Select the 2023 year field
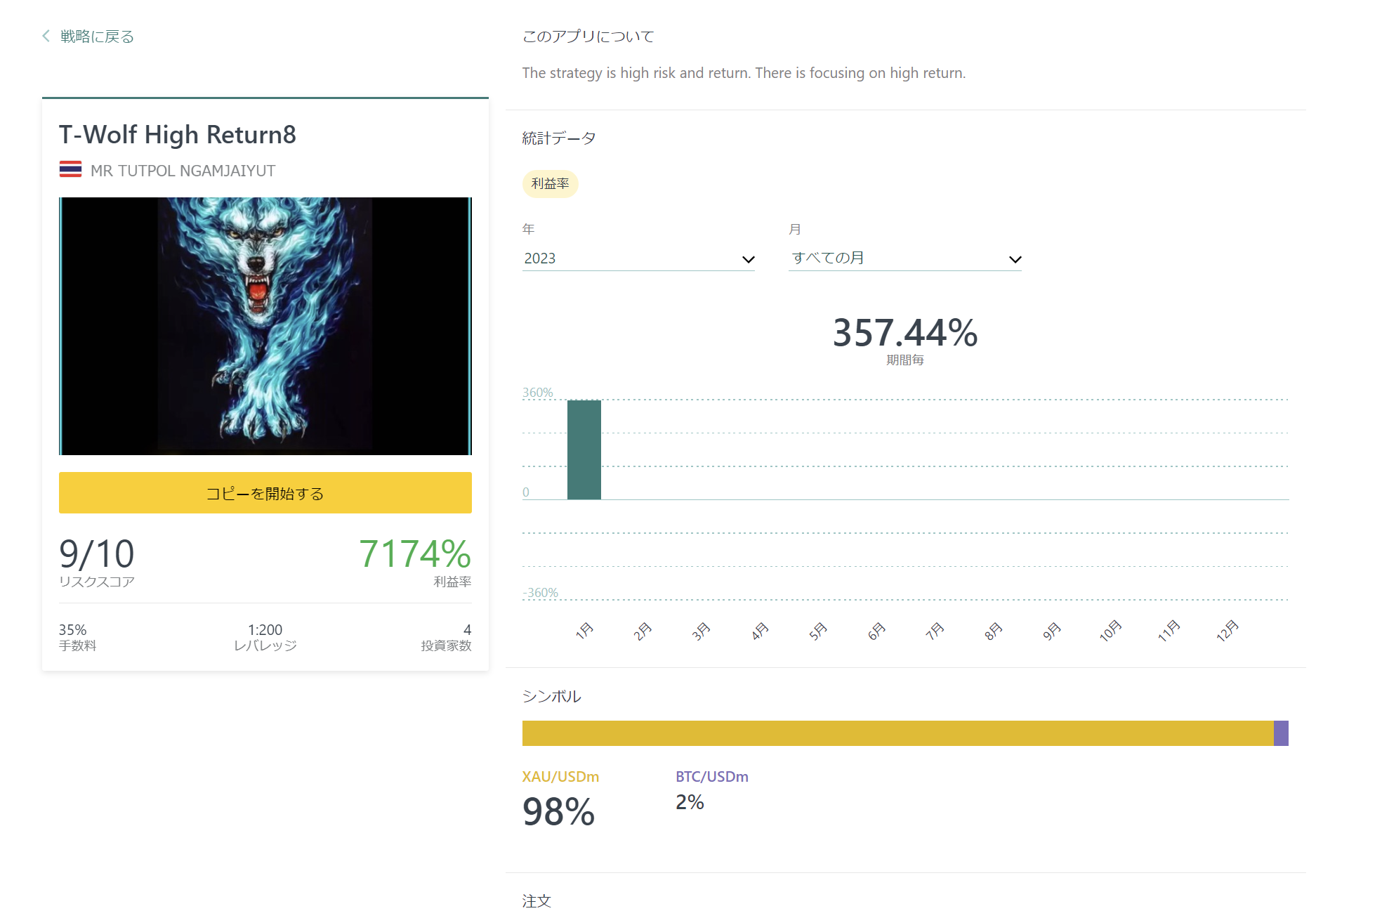Image resolution: width=1382 pixels, height=911 pixels. pos(638,258)
